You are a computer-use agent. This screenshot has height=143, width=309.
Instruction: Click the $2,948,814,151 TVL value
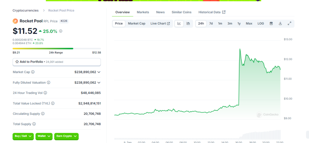tap(90, 103)
